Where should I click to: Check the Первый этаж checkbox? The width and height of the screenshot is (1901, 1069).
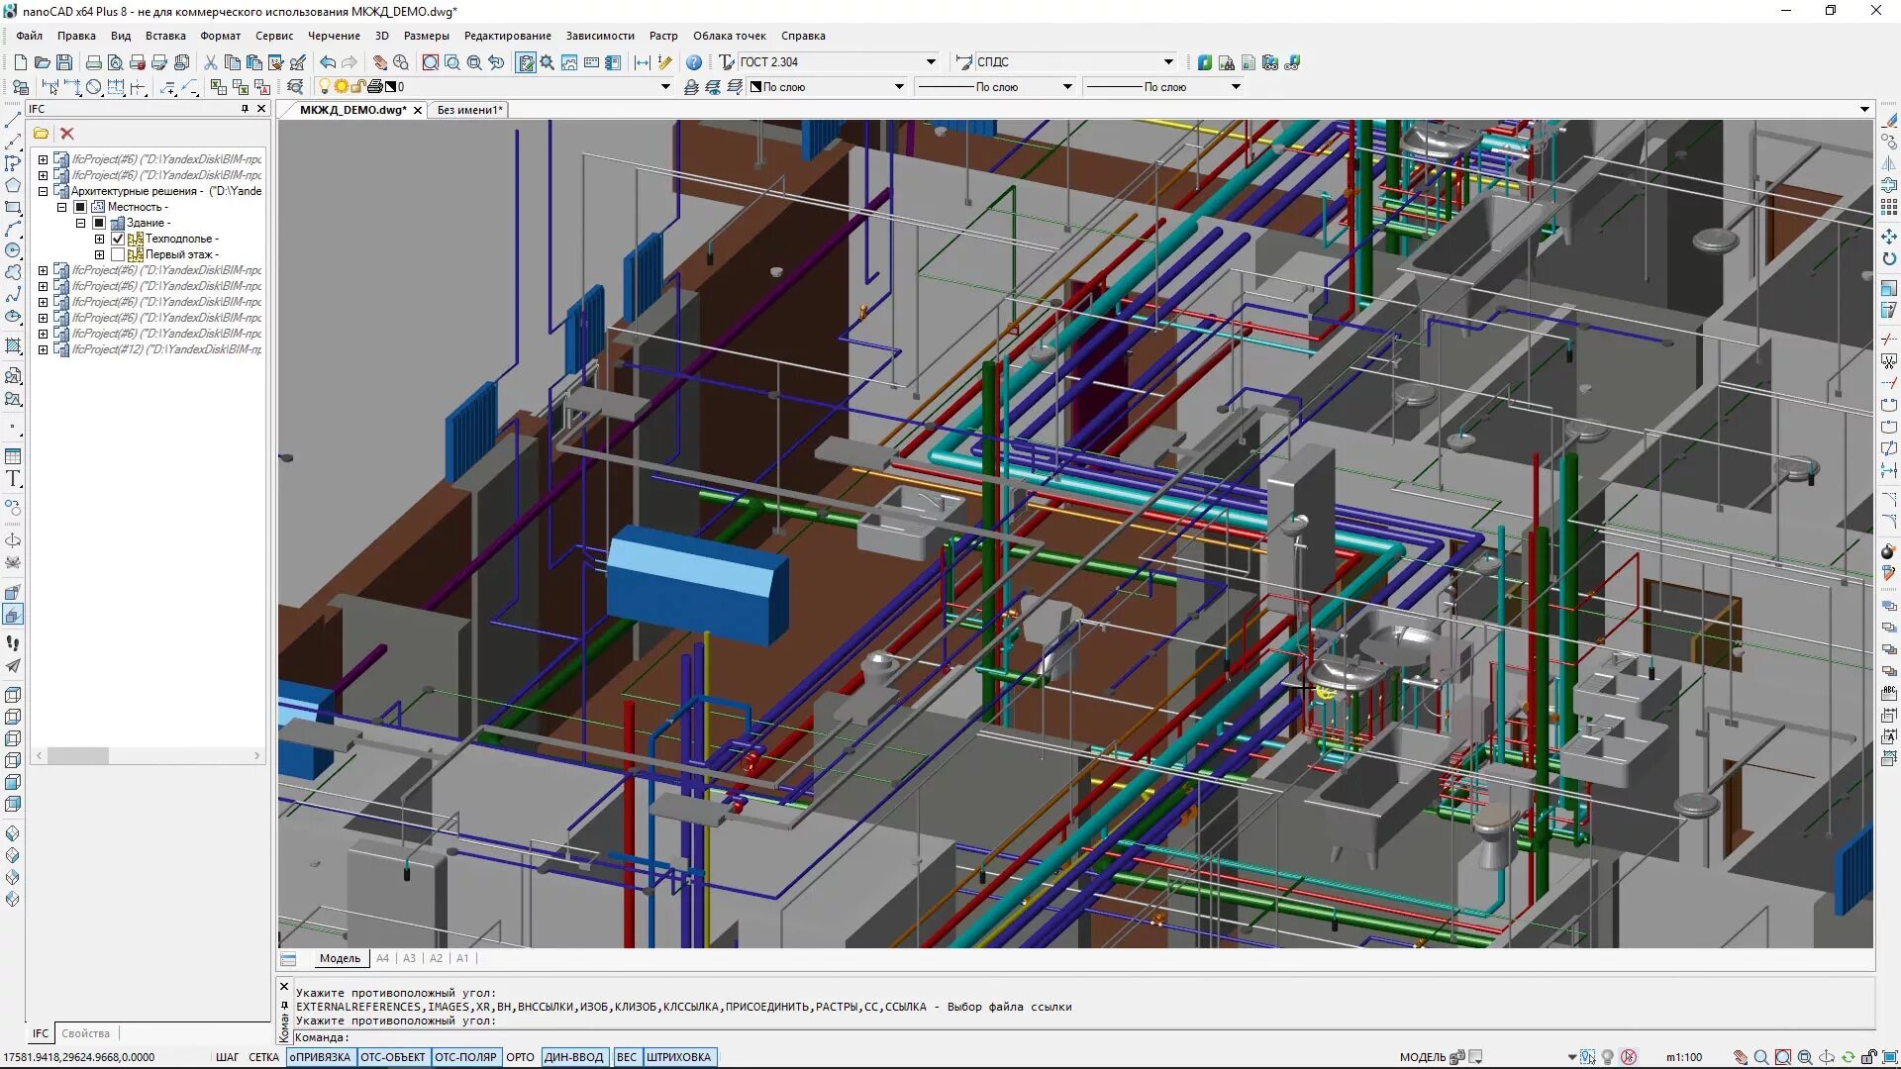118,254
